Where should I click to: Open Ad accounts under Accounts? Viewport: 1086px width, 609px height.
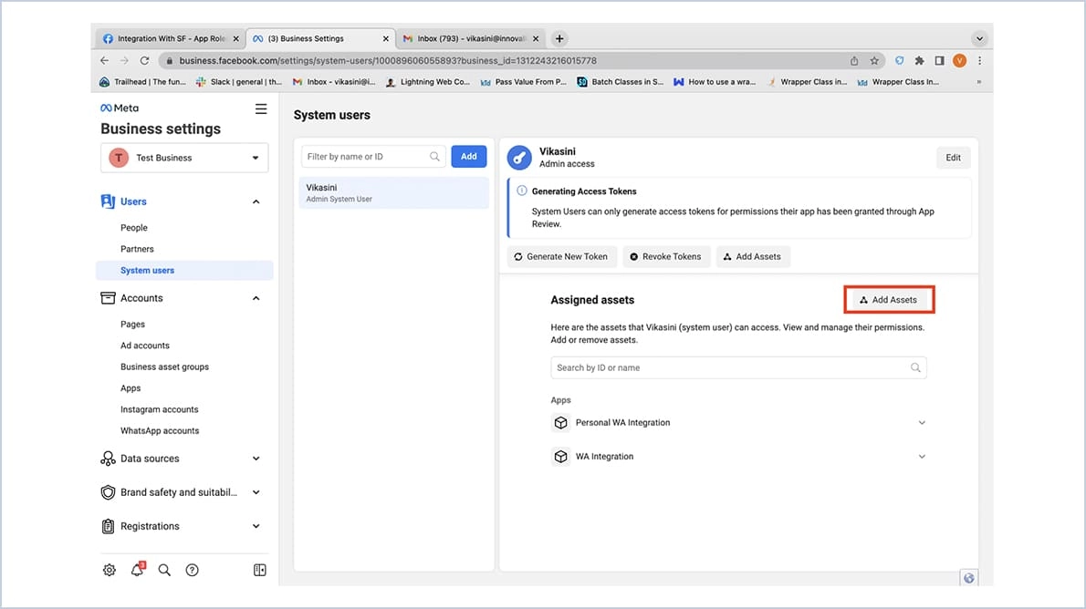coord(145,346)
